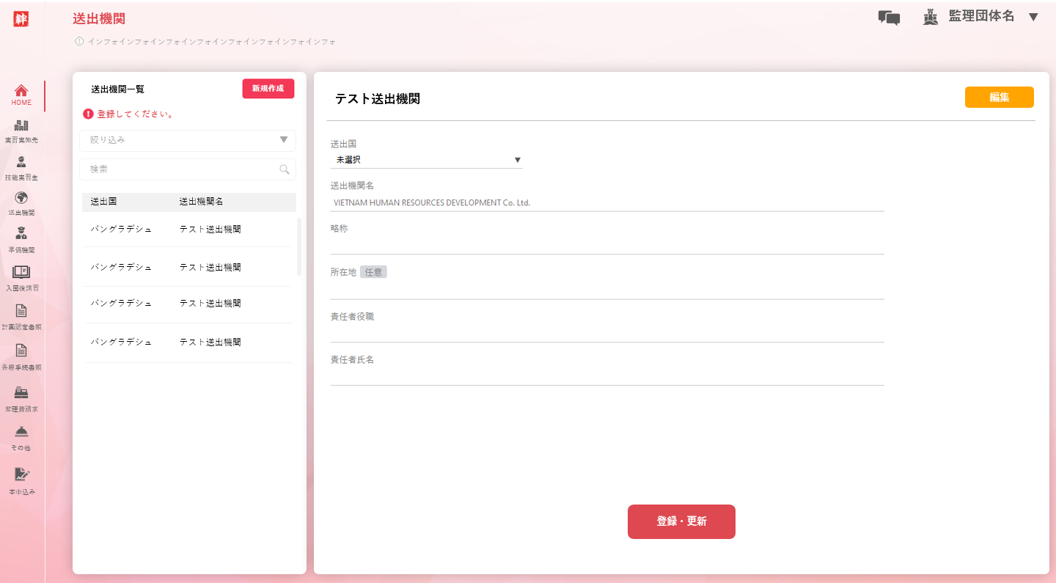Expand the 監理団体名 account menu arrow
1056x583 pixels.
coord(1033,17)
